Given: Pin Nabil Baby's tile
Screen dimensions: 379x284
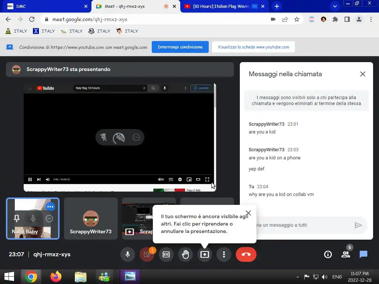Looking at the screenshot, I should (16, 219).
